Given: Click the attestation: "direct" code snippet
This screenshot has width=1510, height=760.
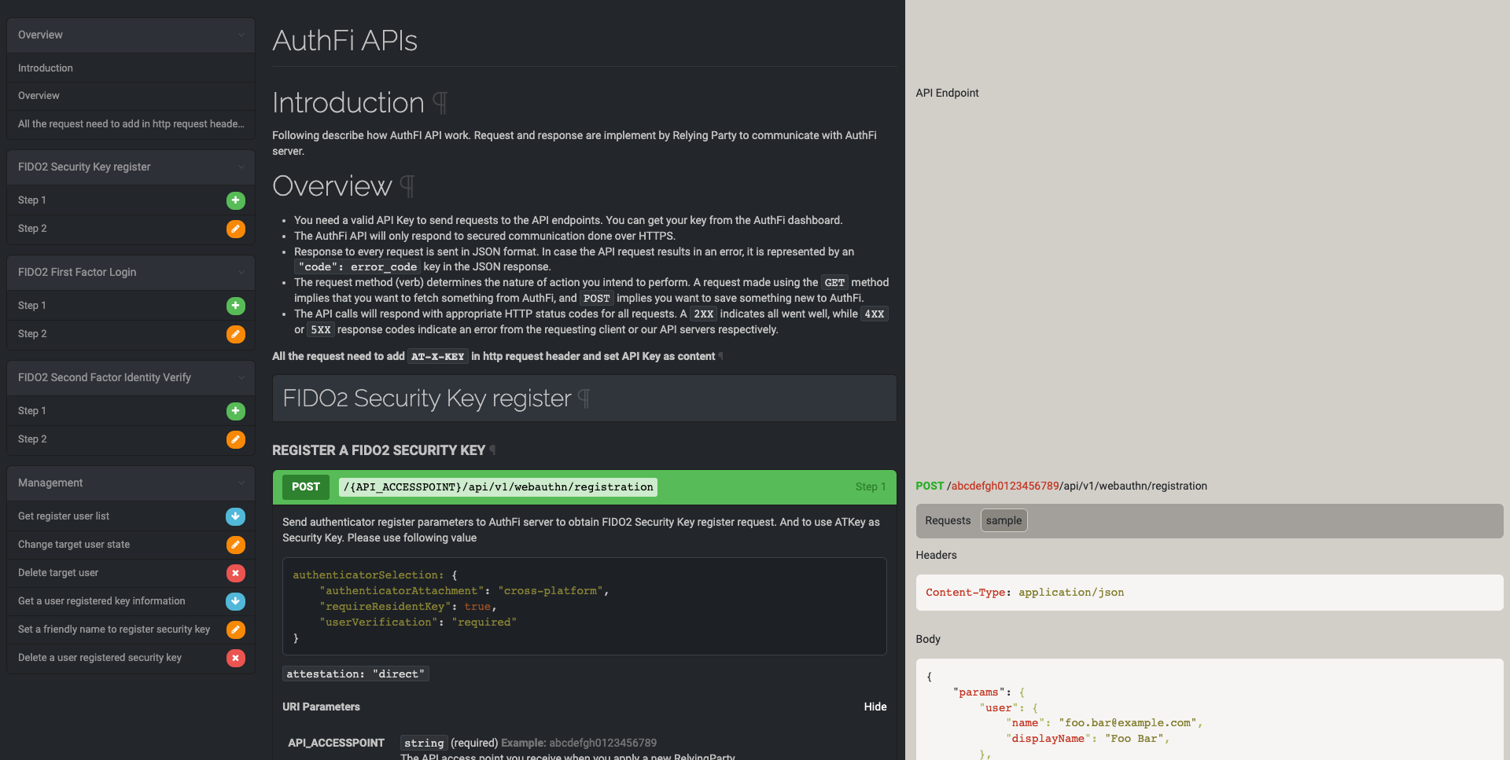Looking at the screenshot, I should point(355,674).
